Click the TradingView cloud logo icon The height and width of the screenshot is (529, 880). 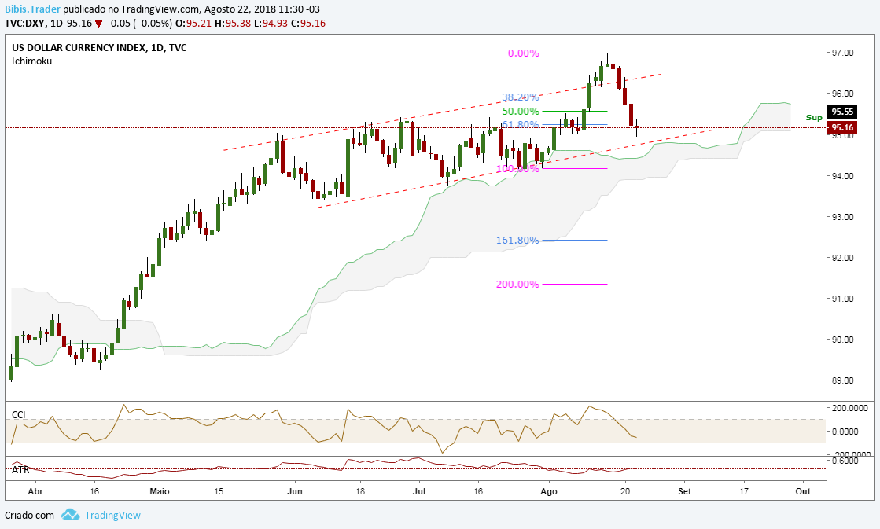tap(70, 514)
